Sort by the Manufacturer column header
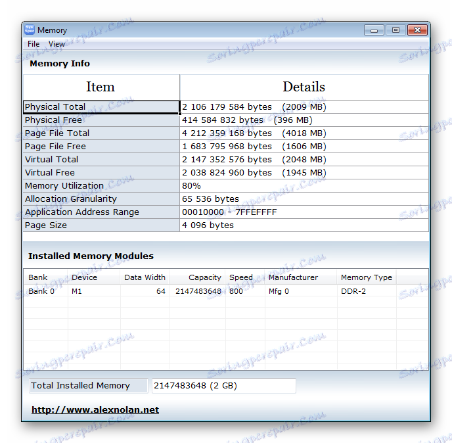Viewport: 452px width, 443px height. point(301,277)
